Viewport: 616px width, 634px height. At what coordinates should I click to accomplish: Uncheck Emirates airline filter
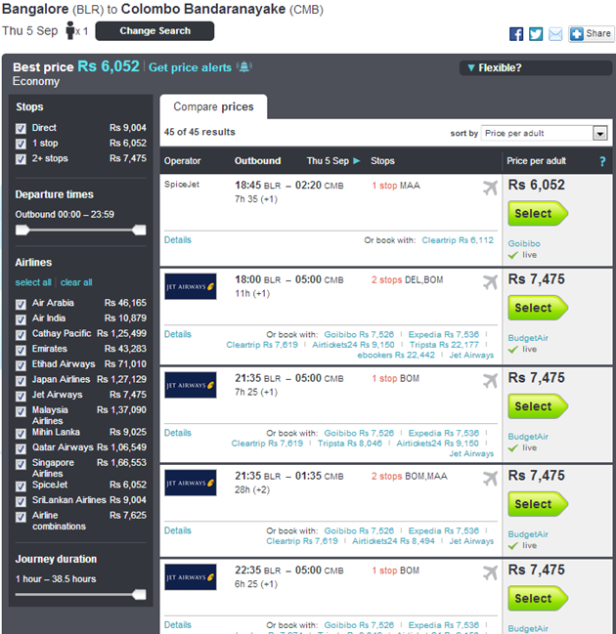pos(21,350)
